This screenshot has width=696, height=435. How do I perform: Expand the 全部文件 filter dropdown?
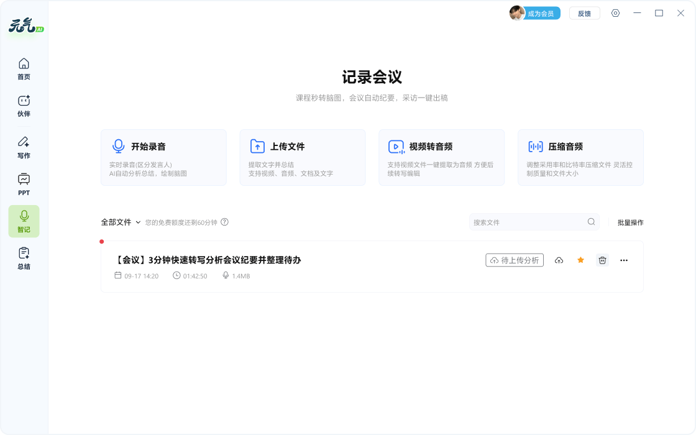tap(121, 222)
